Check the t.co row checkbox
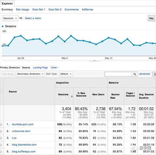This screenshot has height=155, width=156. point(1,138)
